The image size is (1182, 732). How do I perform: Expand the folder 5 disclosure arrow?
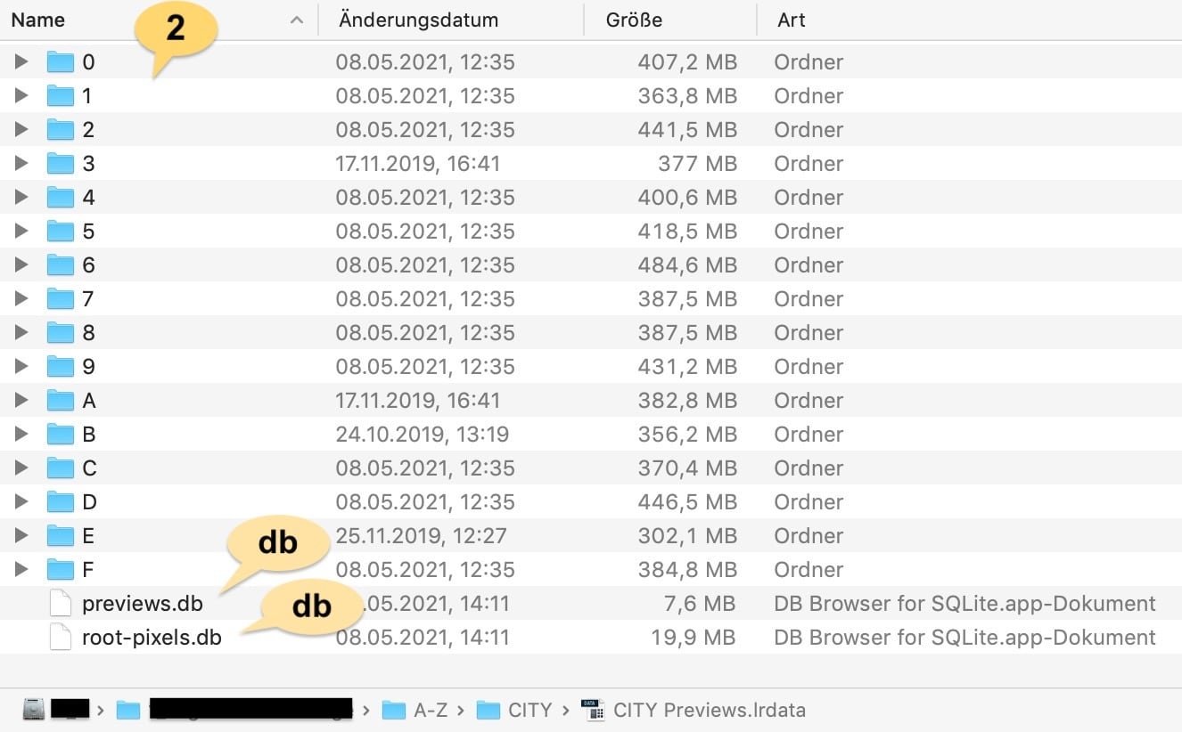point(21,232)
